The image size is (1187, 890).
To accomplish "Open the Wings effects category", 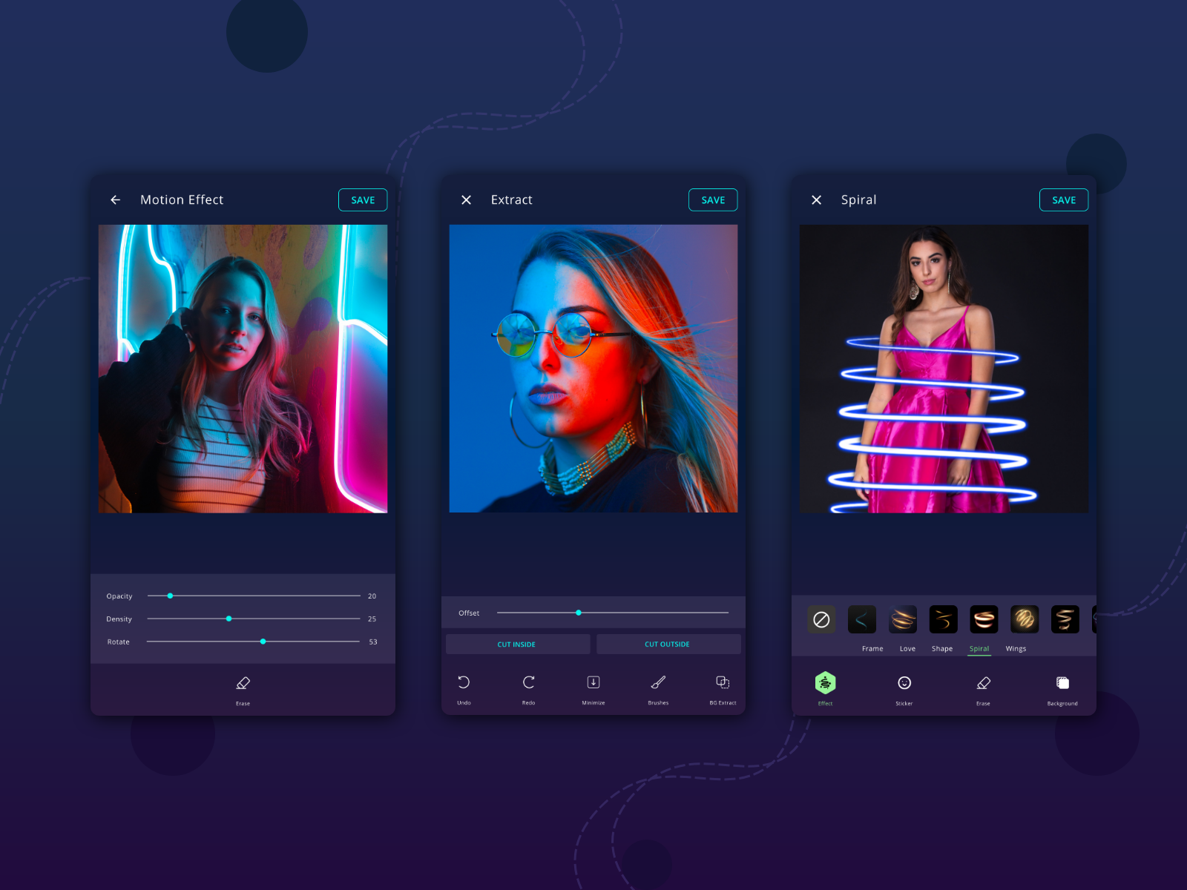I will point(1016,648).
